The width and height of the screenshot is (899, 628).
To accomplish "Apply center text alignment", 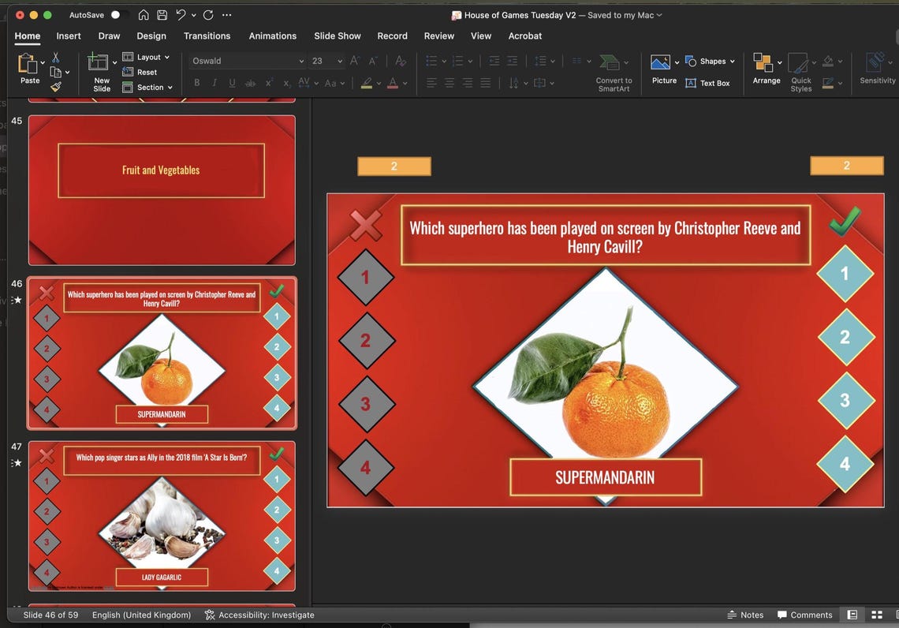I will (x=449, y=82).
